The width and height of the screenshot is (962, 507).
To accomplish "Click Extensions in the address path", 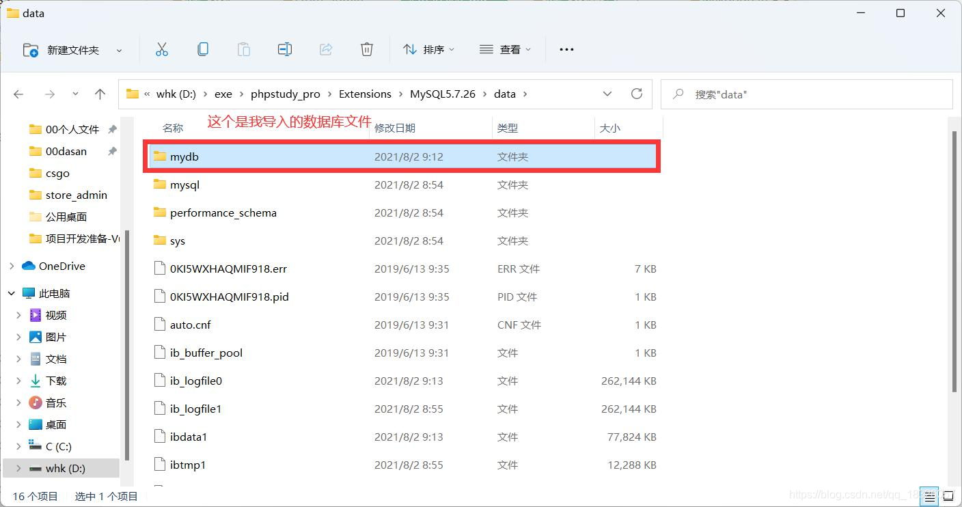I will pos(365,94).
